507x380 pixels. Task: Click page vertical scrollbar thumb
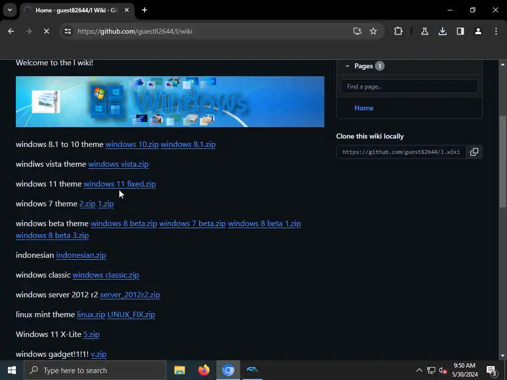coord(503,162)
